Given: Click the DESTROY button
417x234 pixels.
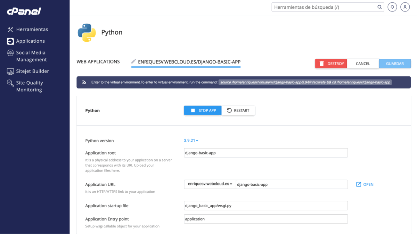Looking at the screenshot, I should pyautogui.click(x=331, y=64).
